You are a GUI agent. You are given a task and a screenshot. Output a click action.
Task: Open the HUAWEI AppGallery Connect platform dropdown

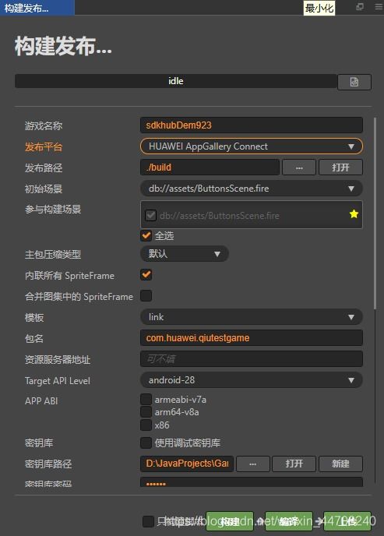[x=252, y=146]
